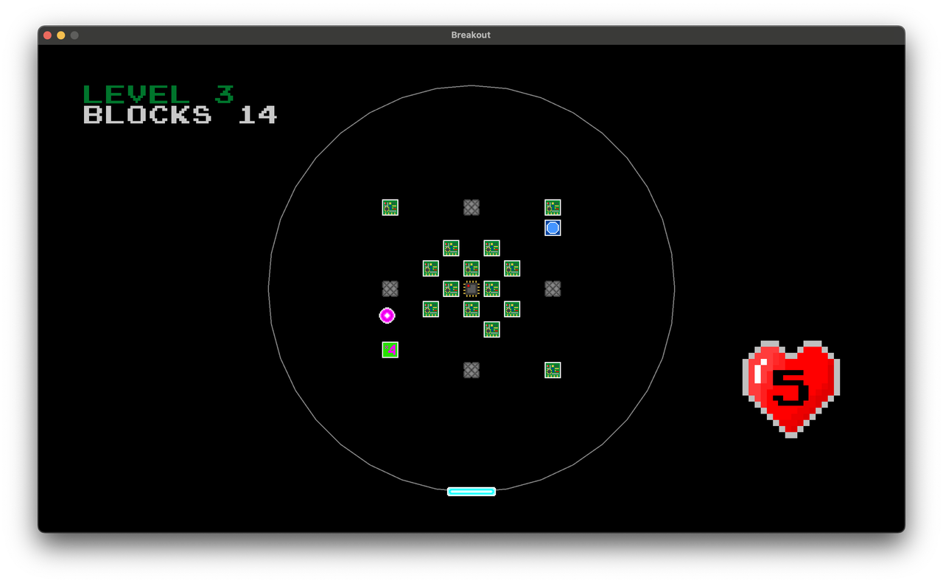Click the circuit block immediately left of the microchip

click(451, 288)
